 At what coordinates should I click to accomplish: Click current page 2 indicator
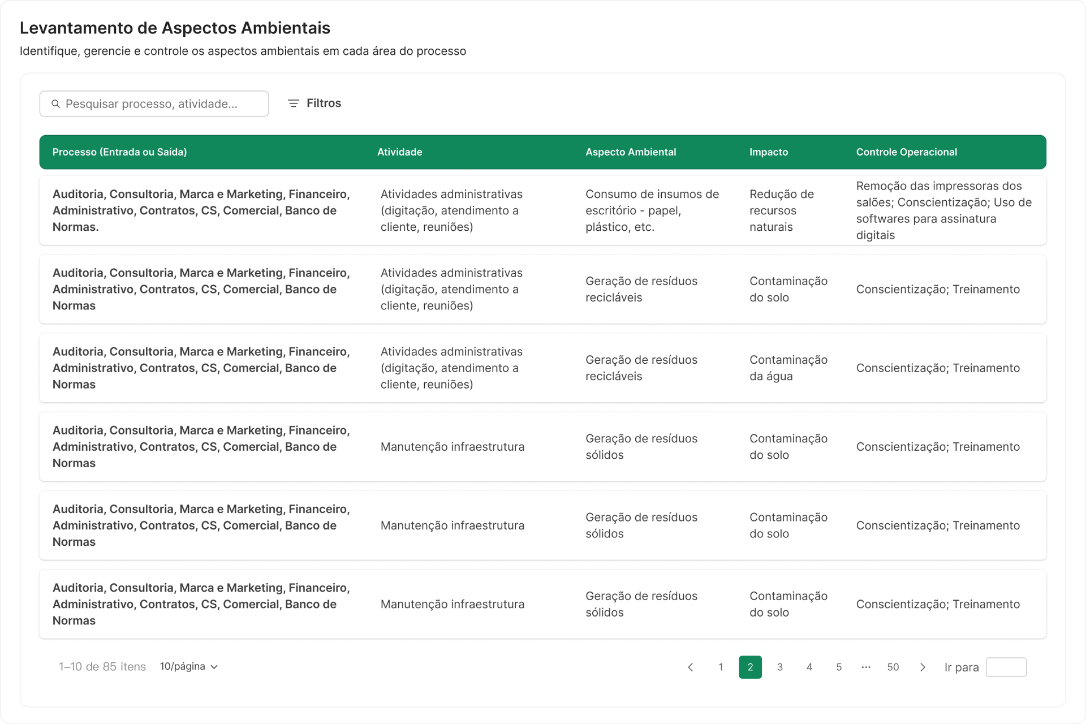(750, 667)
